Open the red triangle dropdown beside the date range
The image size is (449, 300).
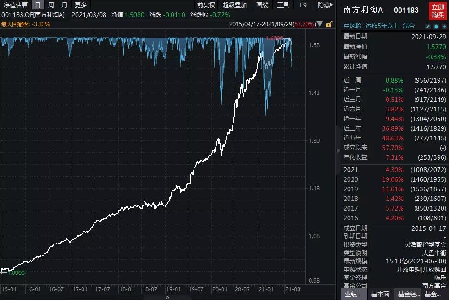point(319,24)
